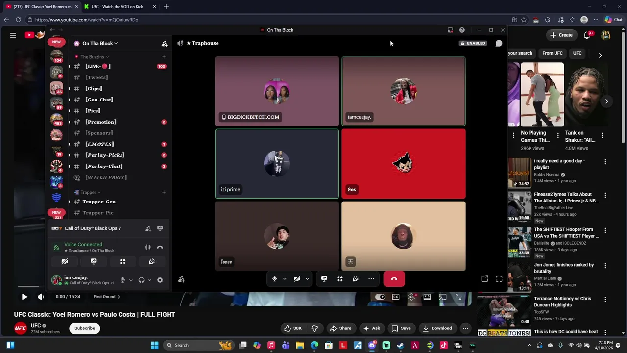
Task: Select Sos participant tile
Action: coord(404,164)
